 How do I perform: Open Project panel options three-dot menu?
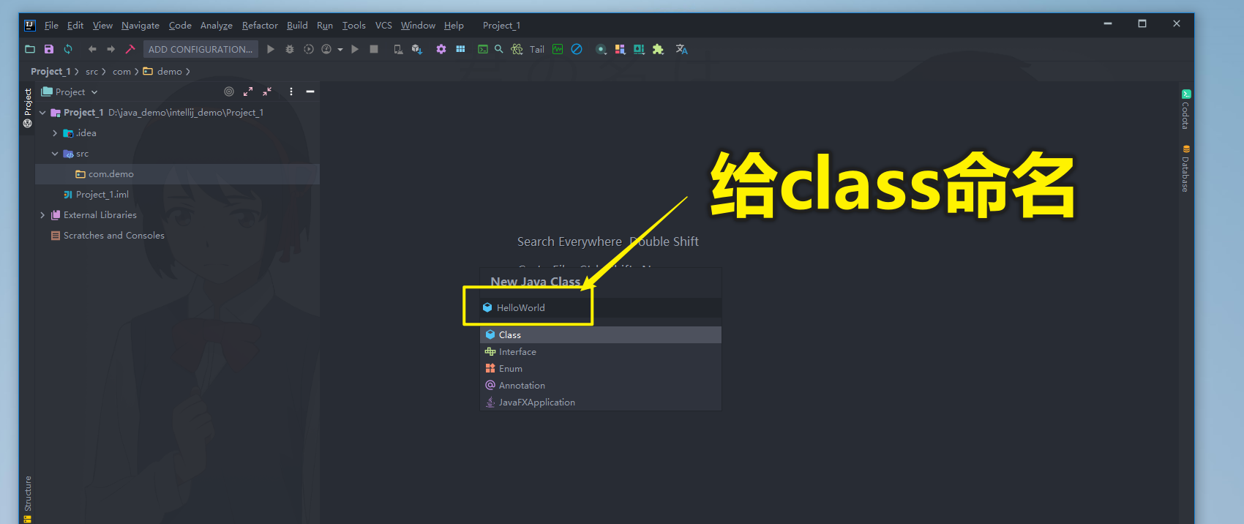click(291, 91)
